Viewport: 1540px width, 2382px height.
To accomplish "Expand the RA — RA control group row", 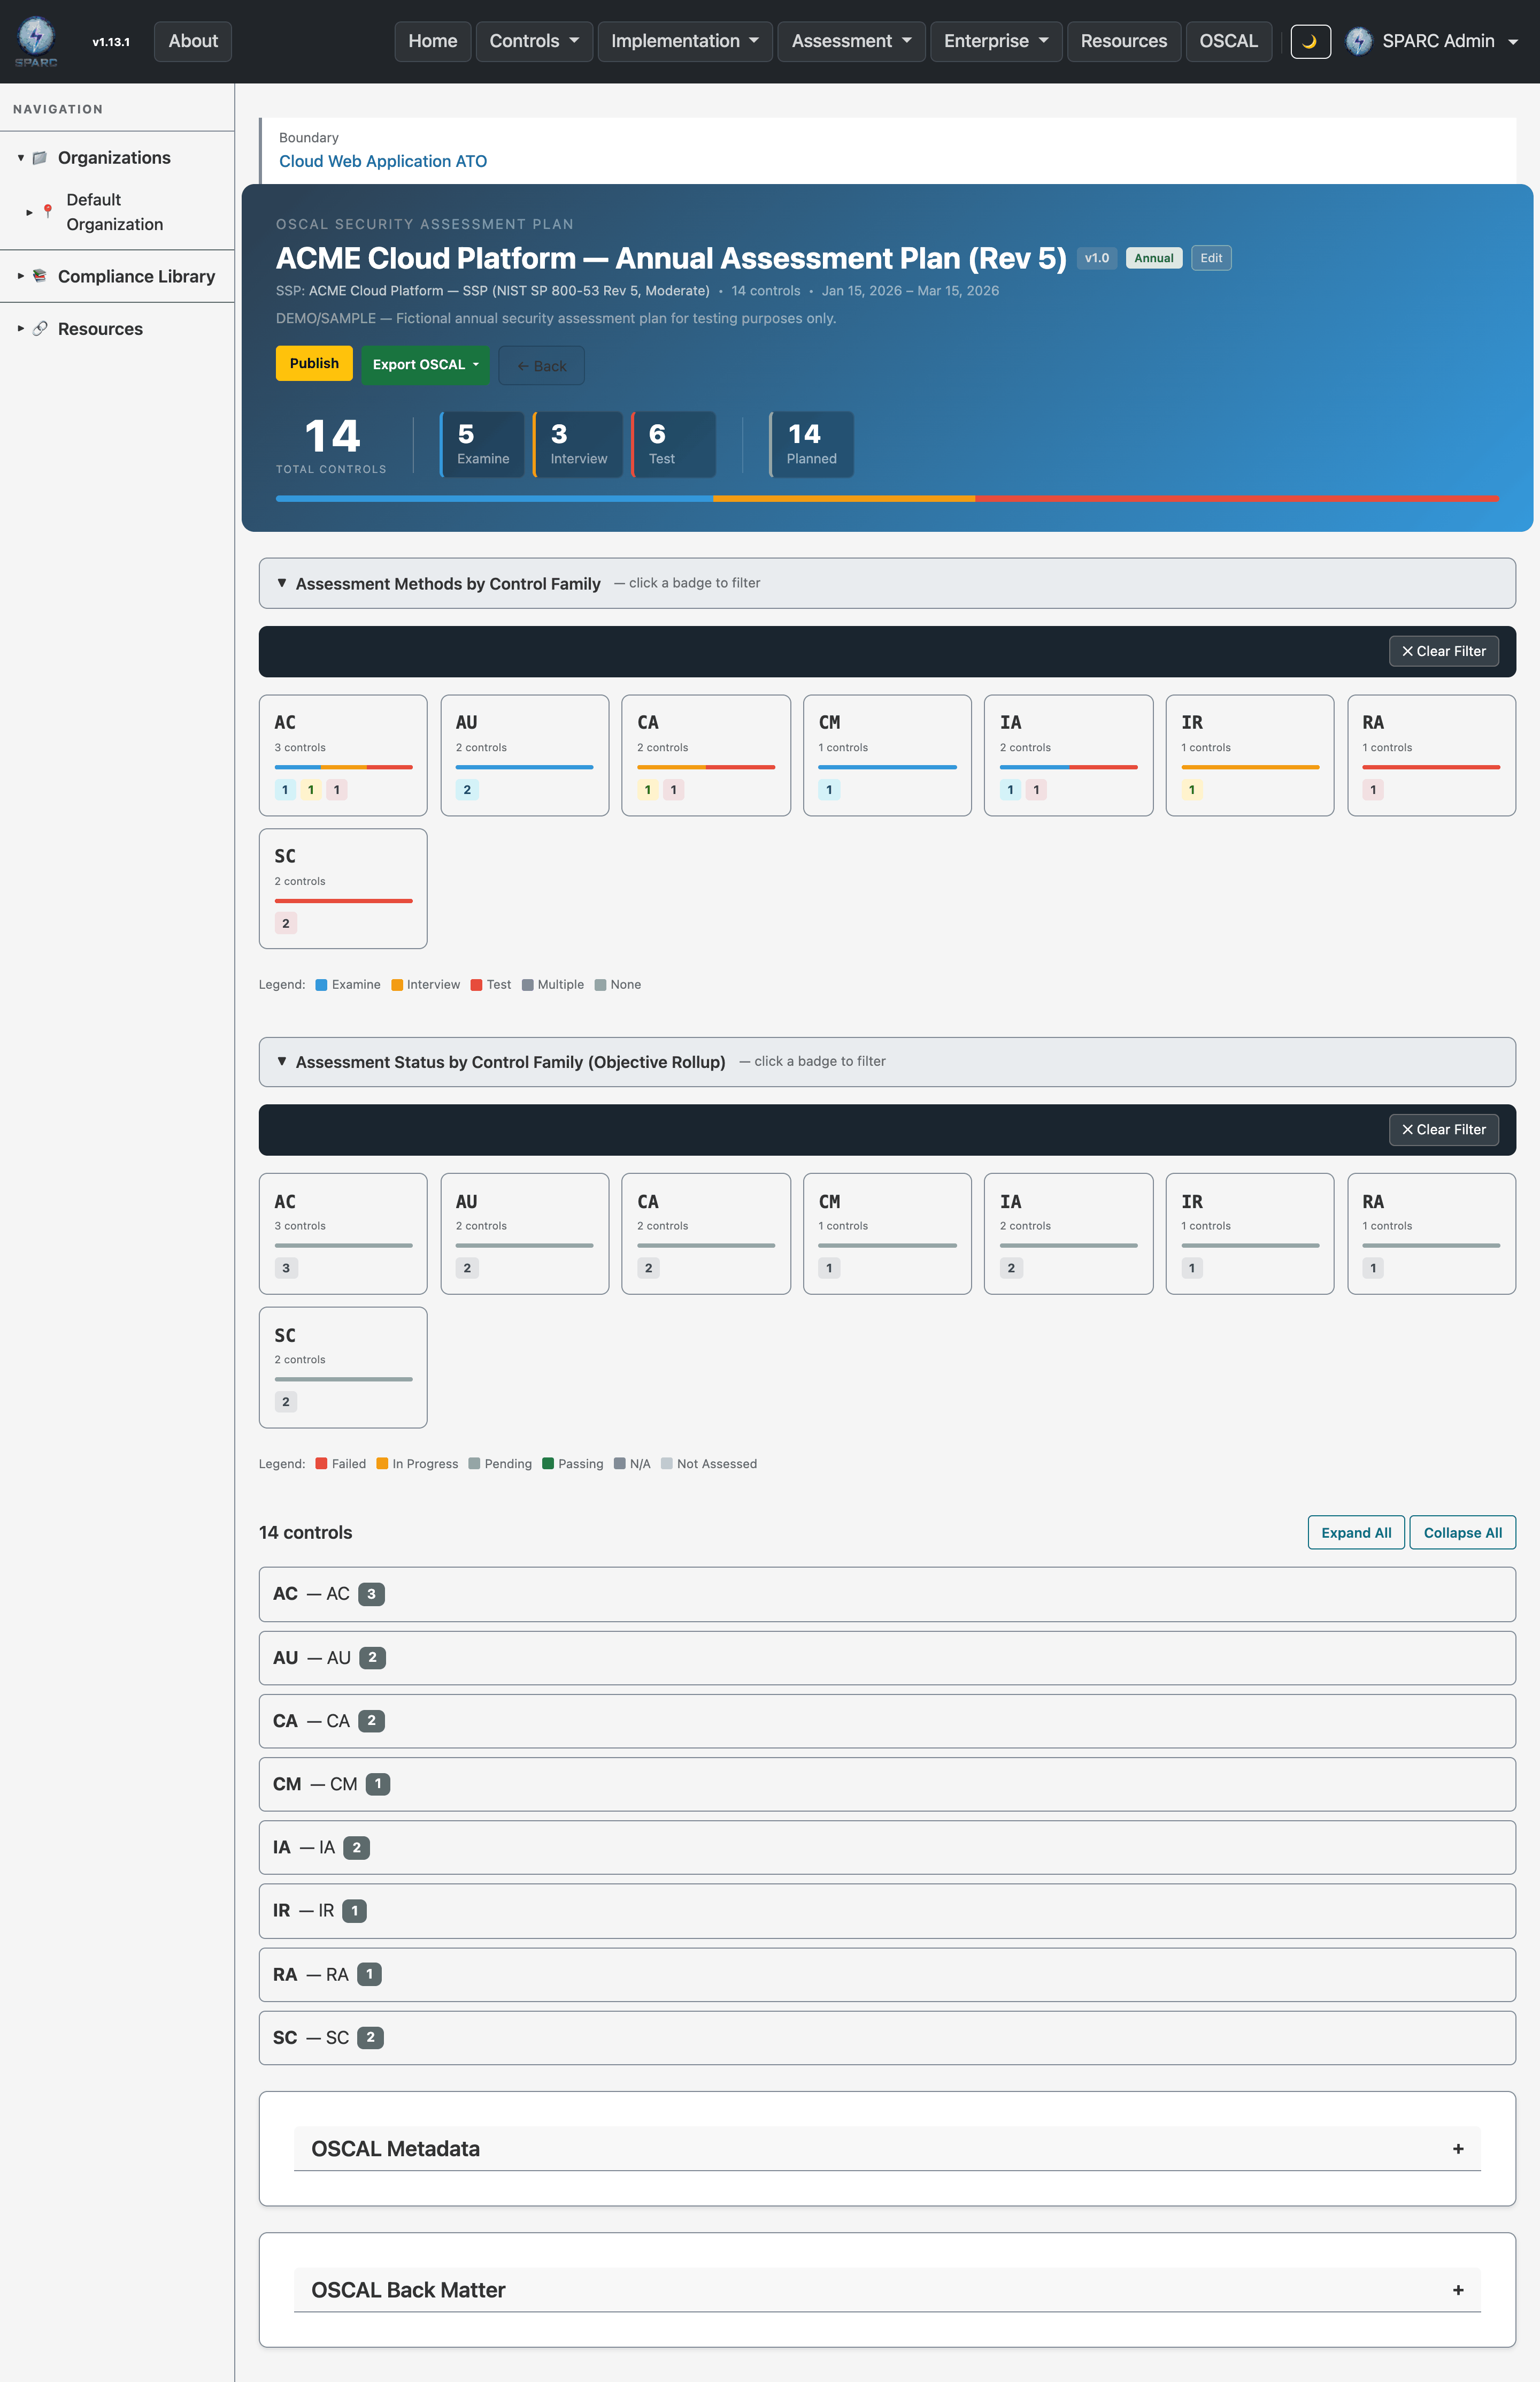I will tap(887, 1975).
